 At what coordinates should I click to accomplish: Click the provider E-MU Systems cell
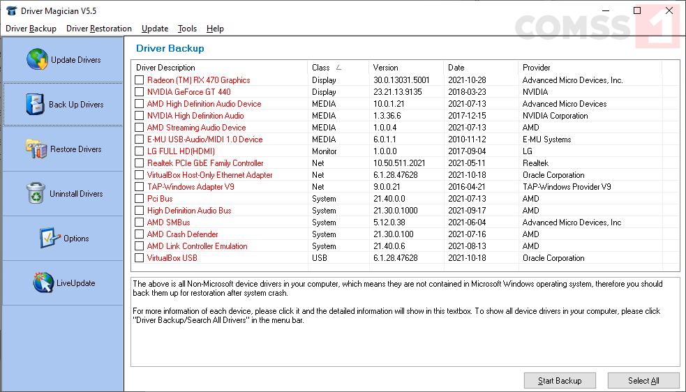(547, 139)
